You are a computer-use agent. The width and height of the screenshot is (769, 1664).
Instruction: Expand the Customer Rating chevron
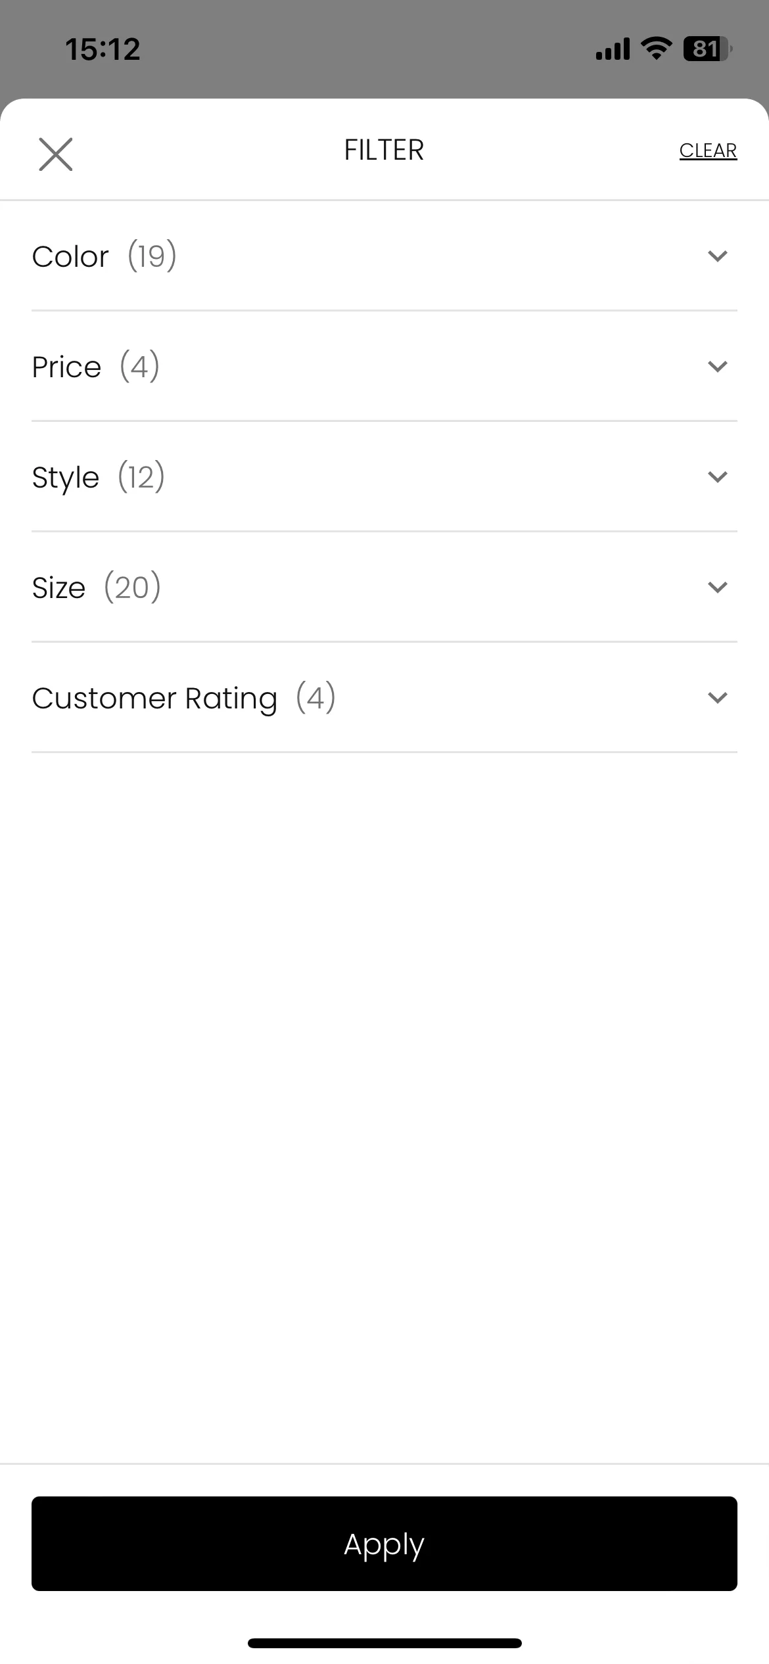718,697
